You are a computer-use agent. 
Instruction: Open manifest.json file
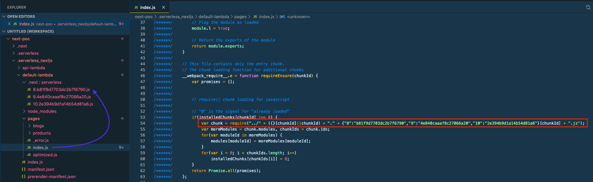click(x=41, y=169)
